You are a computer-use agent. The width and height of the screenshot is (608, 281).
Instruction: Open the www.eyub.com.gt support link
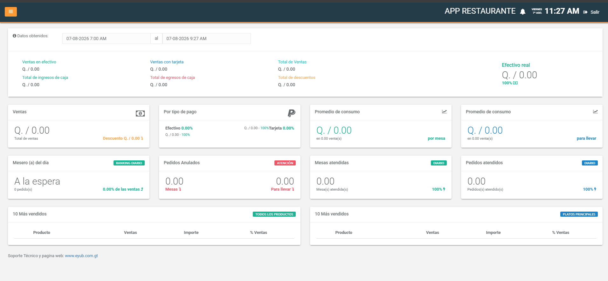tap(81, 256)
